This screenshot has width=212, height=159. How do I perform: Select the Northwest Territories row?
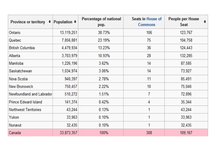(25, 110)
